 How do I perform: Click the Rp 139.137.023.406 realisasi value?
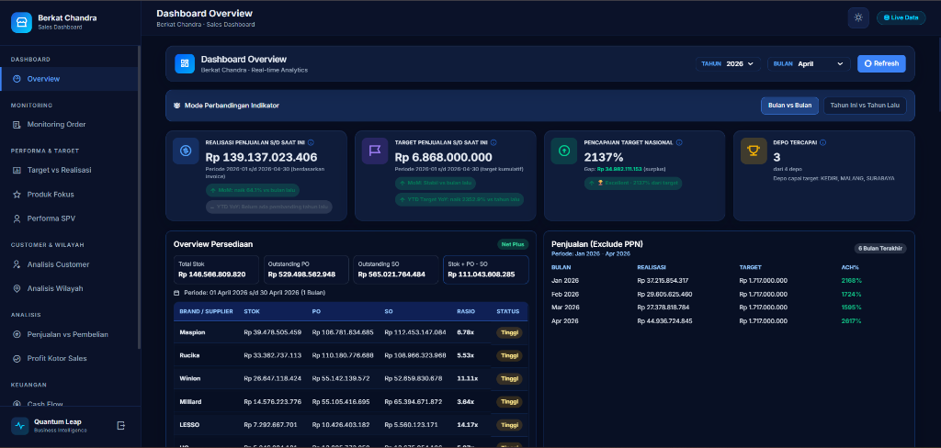coord(261,158)
